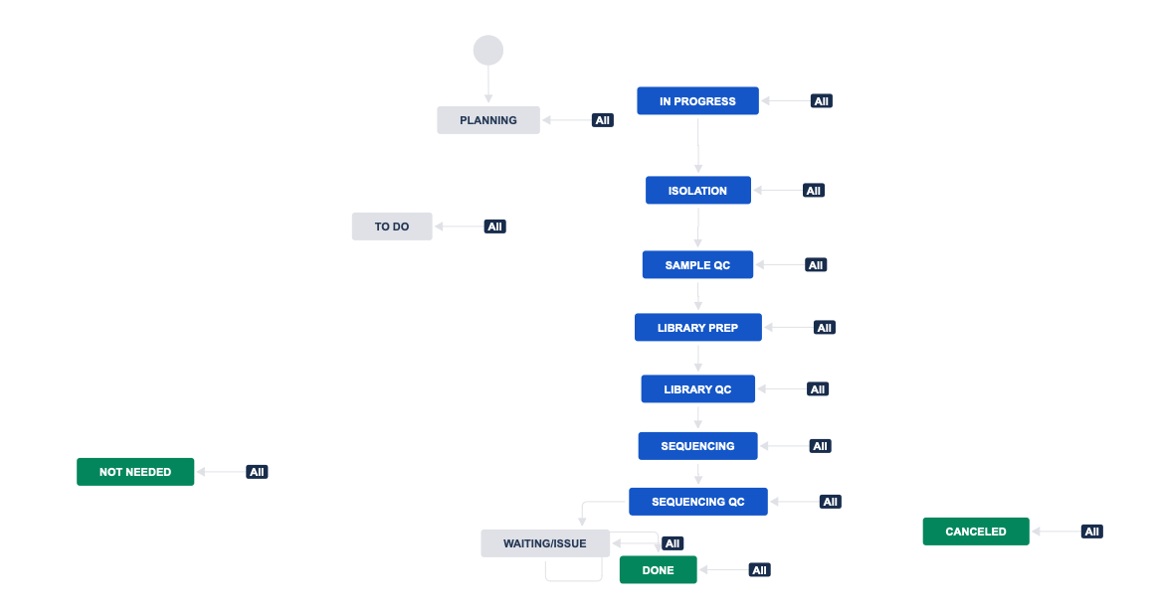Click the gray start circle node

(488, 50)
